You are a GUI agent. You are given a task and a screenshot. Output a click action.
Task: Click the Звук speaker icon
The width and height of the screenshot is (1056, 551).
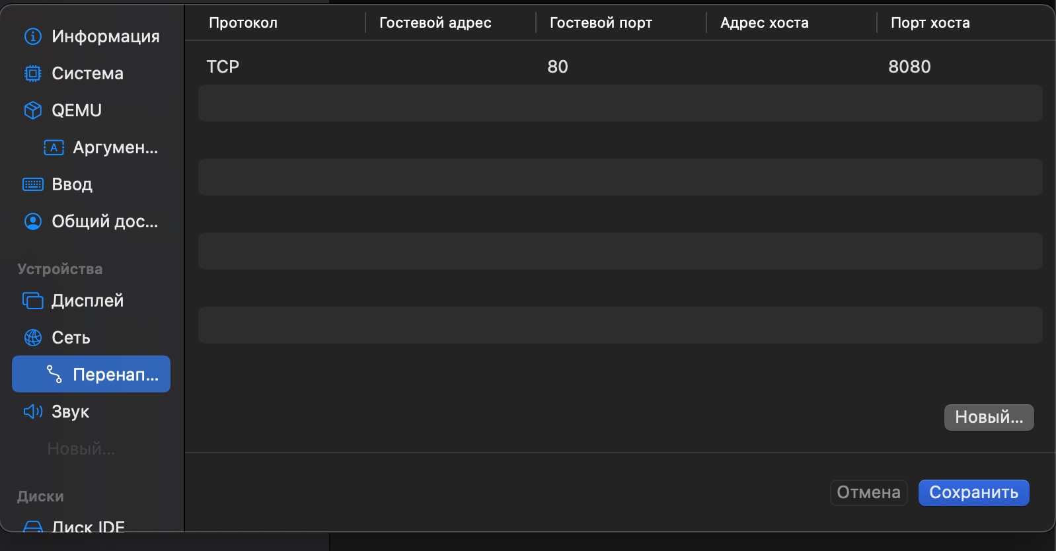(x=32, y=412)
